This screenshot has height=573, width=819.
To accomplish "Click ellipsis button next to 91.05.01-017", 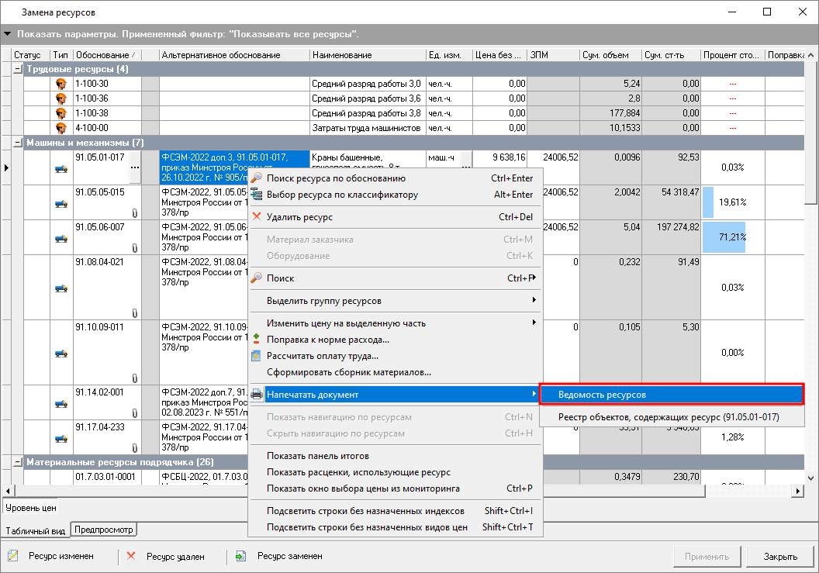I will pos(134,167).
